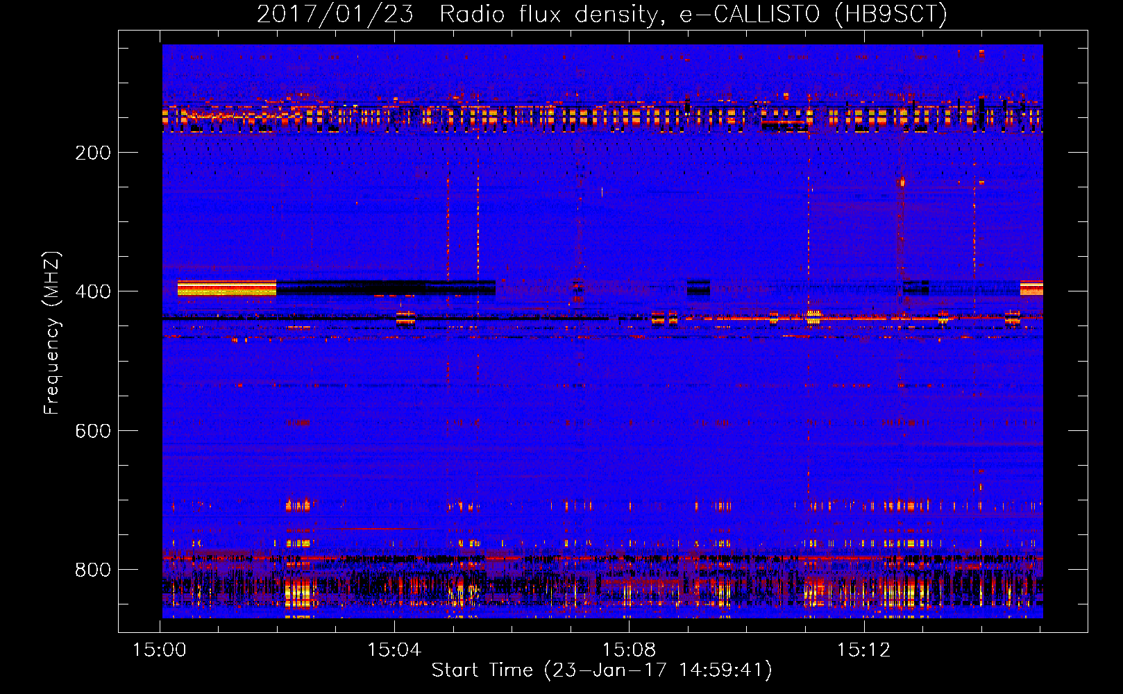
Task: Click the 'Start Time (23-Jan-17 14:59:41)' label
Action: point(602,670)
